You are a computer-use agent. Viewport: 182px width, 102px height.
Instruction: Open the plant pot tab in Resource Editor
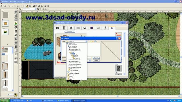pos(71,28)
